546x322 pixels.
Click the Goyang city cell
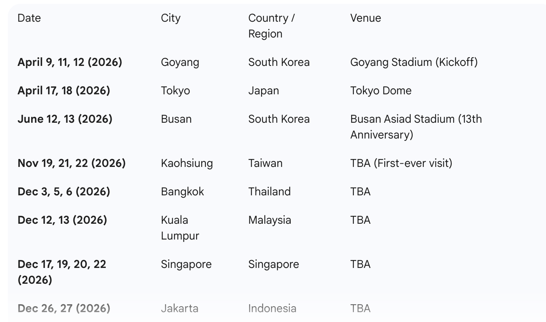click(x=180, y=62)
